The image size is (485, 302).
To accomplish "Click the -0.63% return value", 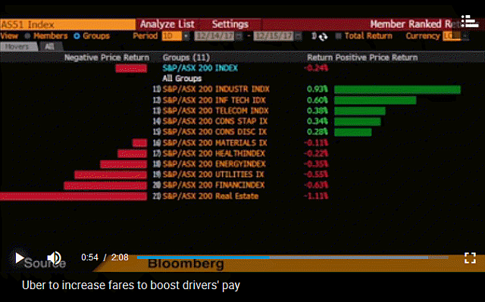I will pos(316,185).
